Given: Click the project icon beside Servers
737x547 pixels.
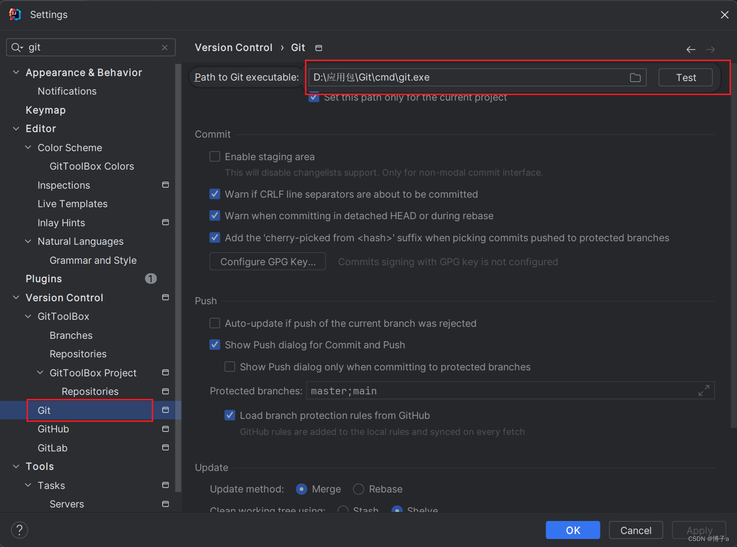Looking at the screenshot, I should click(165, 504).
